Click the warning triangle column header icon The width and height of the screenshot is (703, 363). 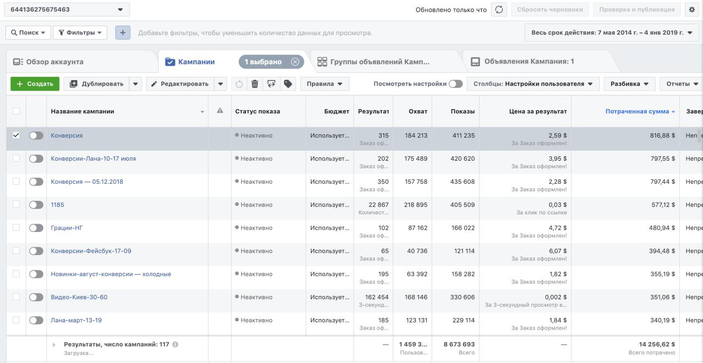(x=220, y=111)
